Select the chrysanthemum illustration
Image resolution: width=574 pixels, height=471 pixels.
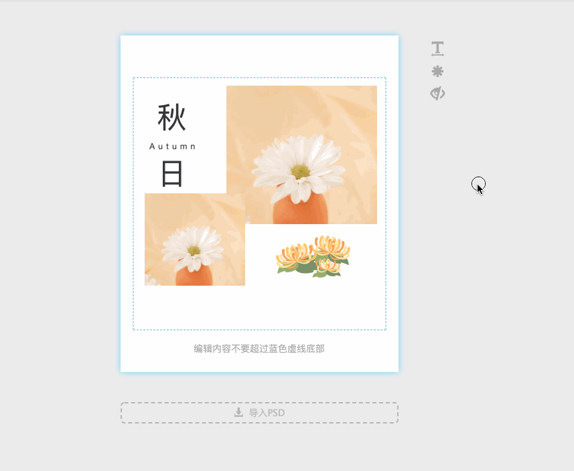click(x=313, y=256)
